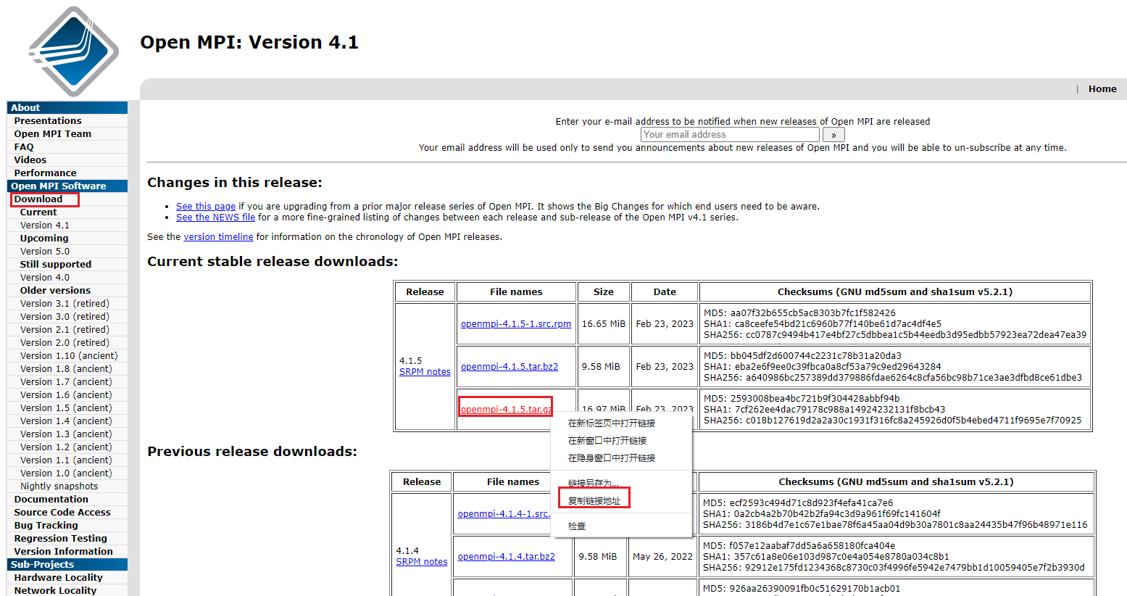
Task: Open 'See the NEWS file' link
Action: [x=215, y=218]
